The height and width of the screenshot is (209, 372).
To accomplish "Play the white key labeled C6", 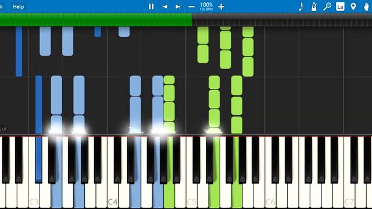I will pyautogui.click(x=270, y=196).
